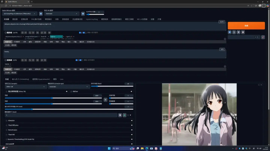Toggle the extra seed options checkbox
This screenshot has width=270, height=151.
(128, 115)
